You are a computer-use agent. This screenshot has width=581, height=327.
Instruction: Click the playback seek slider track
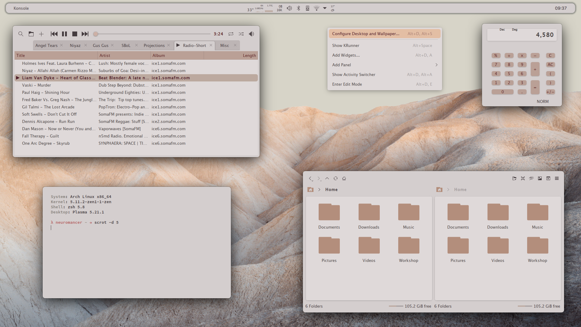click(x=153, y=34)
